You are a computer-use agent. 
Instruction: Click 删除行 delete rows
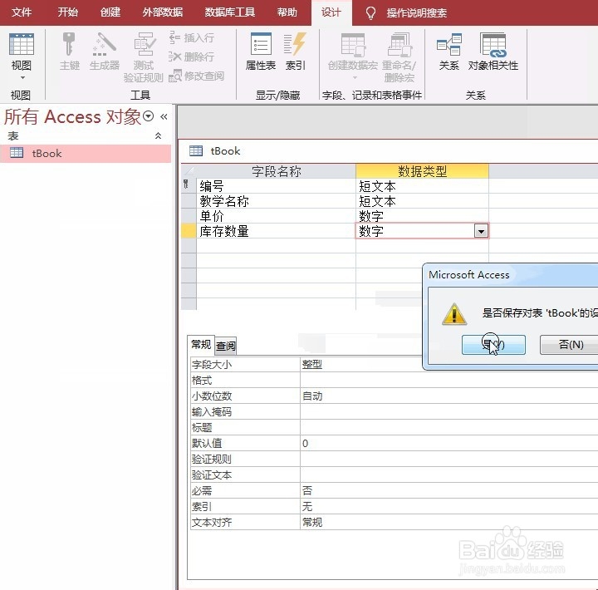(192, 57)
